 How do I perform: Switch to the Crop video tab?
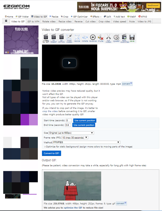pyautogui.click(x=104, y=21)
